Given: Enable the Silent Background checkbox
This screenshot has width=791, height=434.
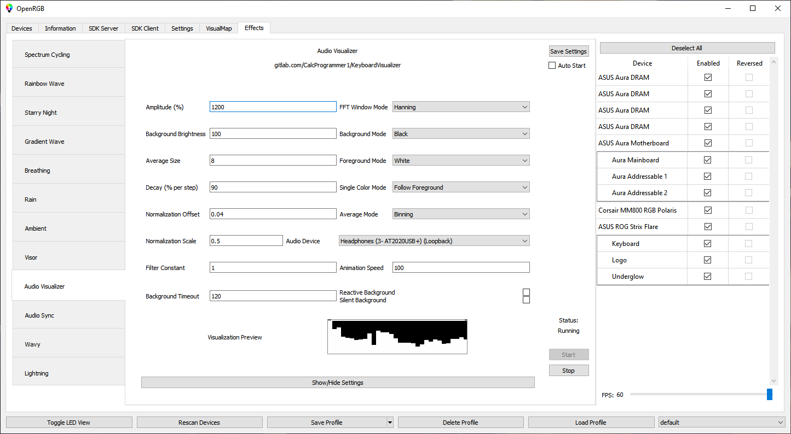Looking at the screenshot, I should click(x=526, y=300).
